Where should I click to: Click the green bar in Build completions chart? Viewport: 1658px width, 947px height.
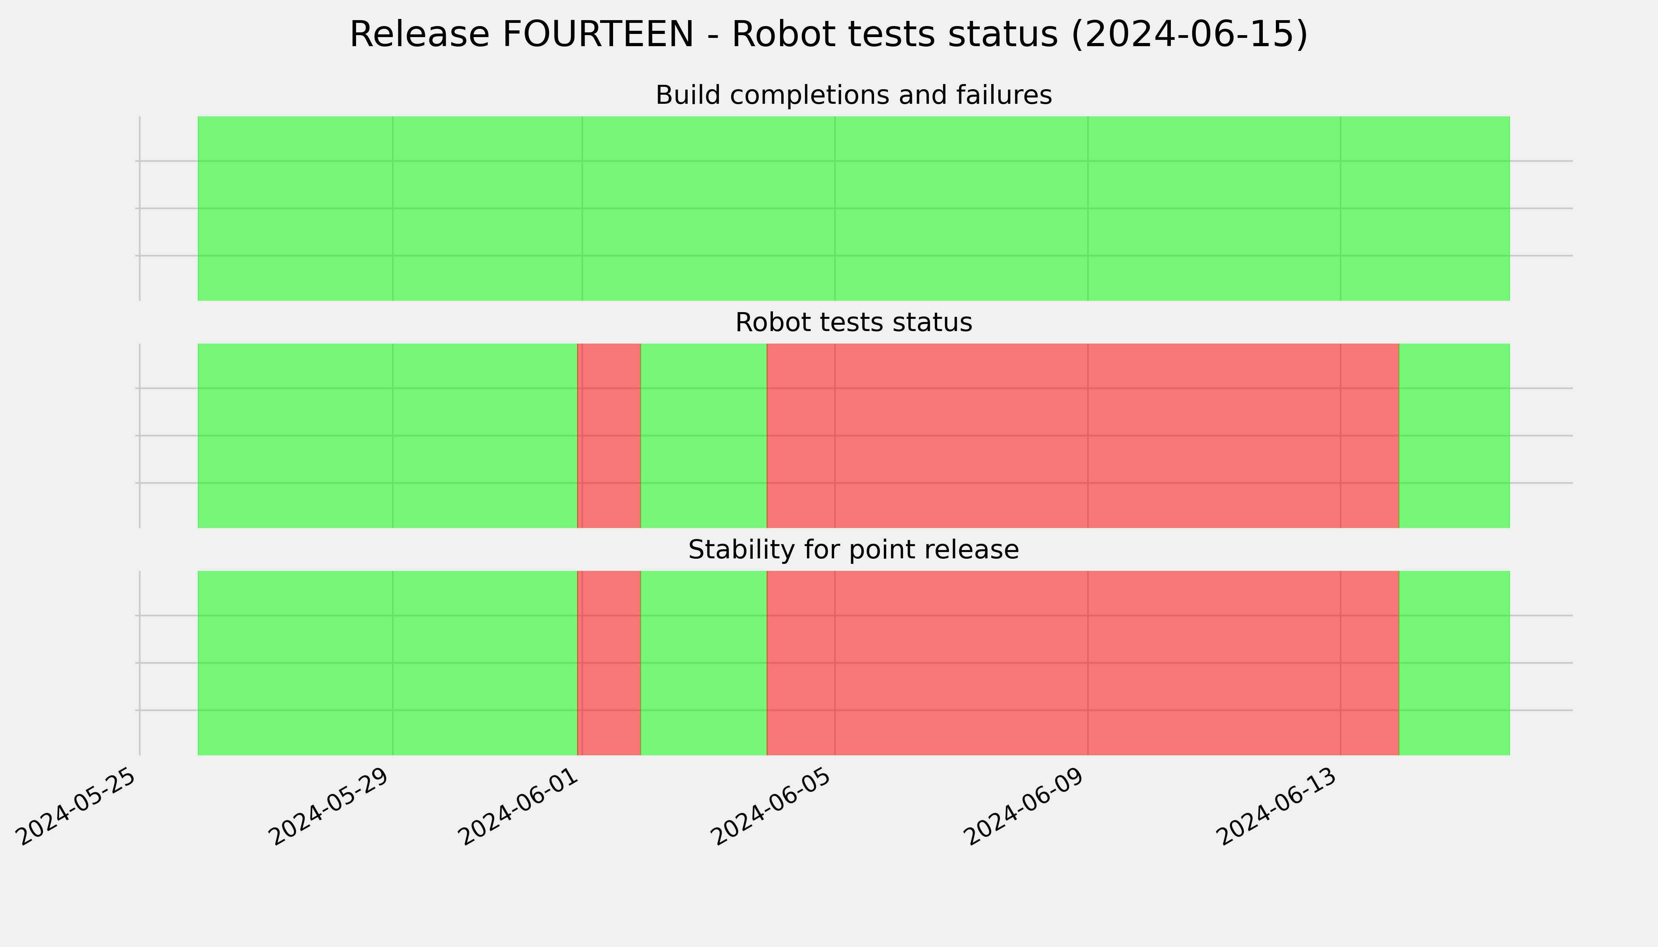(854, 208)
